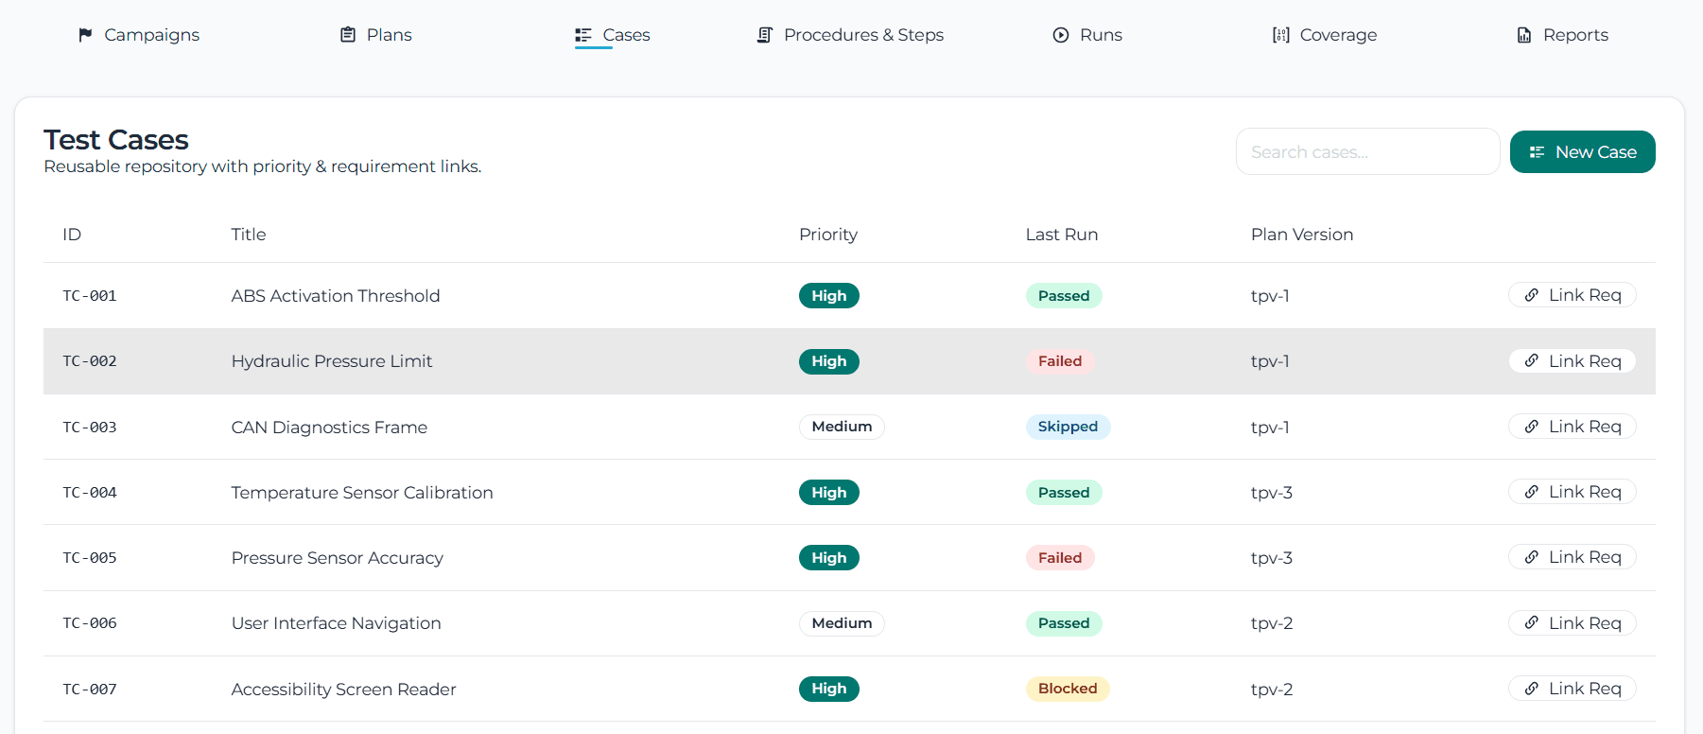The width and height of the screenshot is (1703, 734).
Task: Click the Runs play-circle icon
Action: click(1061, 35)
